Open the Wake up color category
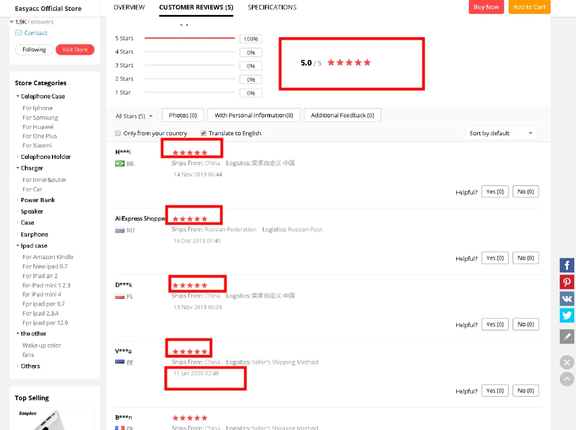Screen dimensions: 576x430 pos(42,345)
